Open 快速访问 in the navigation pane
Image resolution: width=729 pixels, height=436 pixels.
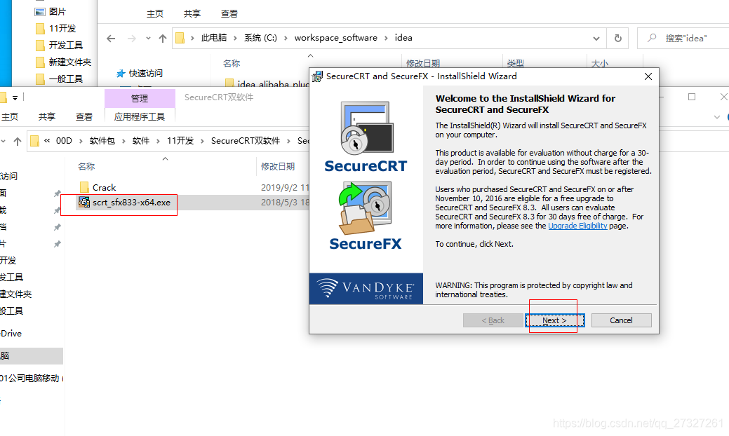140,74
